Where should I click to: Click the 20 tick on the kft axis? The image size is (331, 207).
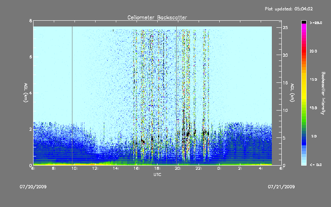coord(285,55)
